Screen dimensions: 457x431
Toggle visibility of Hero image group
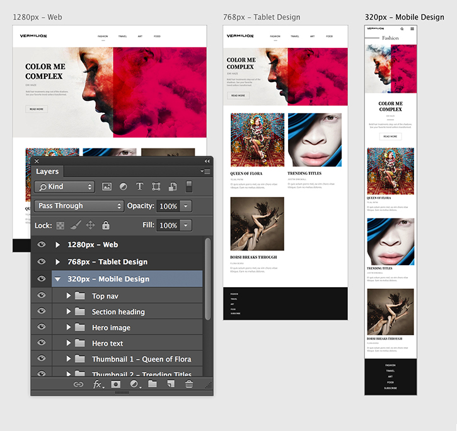pyautogui.click(x=42, y=326)
